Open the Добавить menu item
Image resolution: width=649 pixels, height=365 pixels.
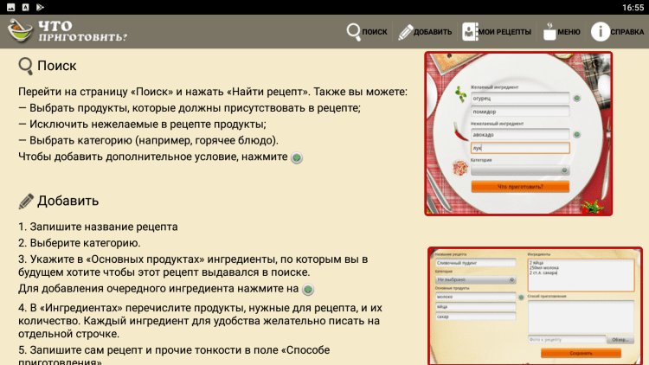433,32
